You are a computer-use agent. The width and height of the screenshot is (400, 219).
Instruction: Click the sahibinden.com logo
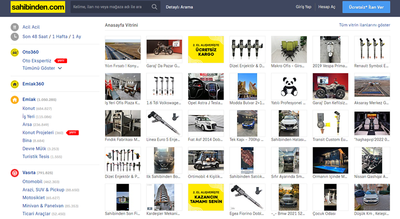click(38, 7)
